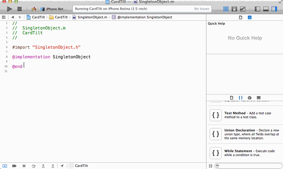Viewport: 283px width, 169px height.
Task: Click CardTilt project in jump bar
Action: click(x=36, y=17)
